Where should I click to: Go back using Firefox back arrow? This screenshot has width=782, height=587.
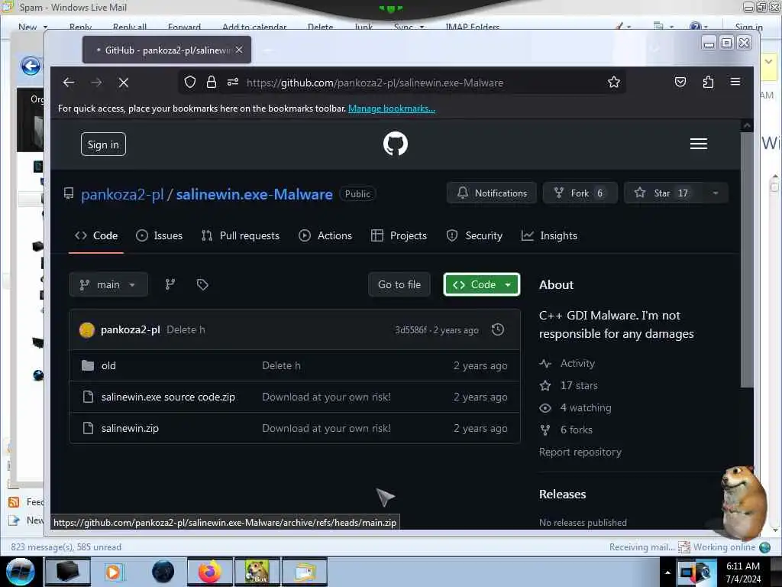[x=68, y=83]
